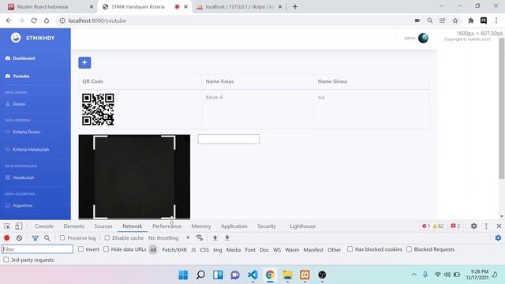Open Visual Studio Code from the taskbar
The image size is (505, 284).
252,275
